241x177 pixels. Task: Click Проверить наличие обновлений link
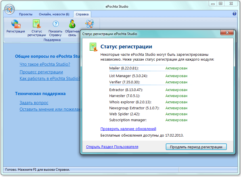[128, 129]
